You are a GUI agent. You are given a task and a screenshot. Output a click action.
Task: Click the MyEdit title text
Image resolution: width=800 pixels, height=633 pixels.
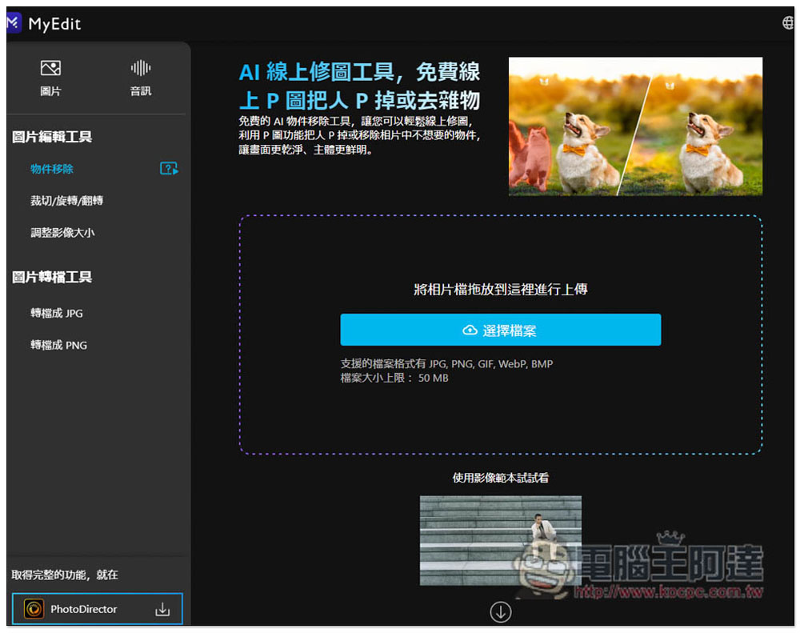(54, 24)
